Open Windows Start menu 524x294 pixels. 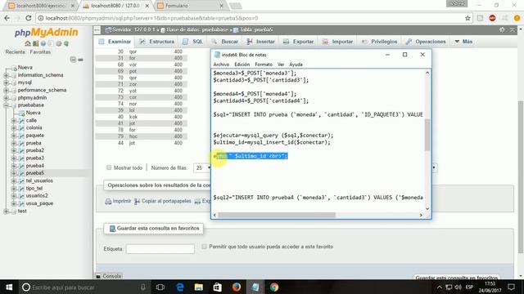tap(9, 287)
